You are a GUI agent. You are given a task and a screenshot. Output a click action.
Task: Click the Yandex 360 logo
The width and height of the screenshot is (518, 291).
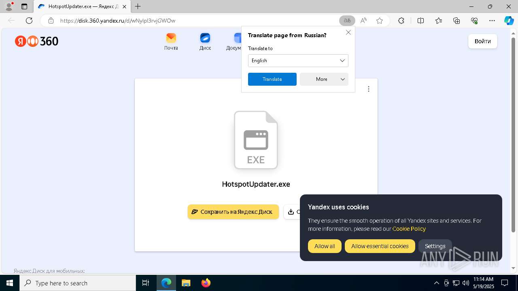pyautogui.click(x=36, y=41)
